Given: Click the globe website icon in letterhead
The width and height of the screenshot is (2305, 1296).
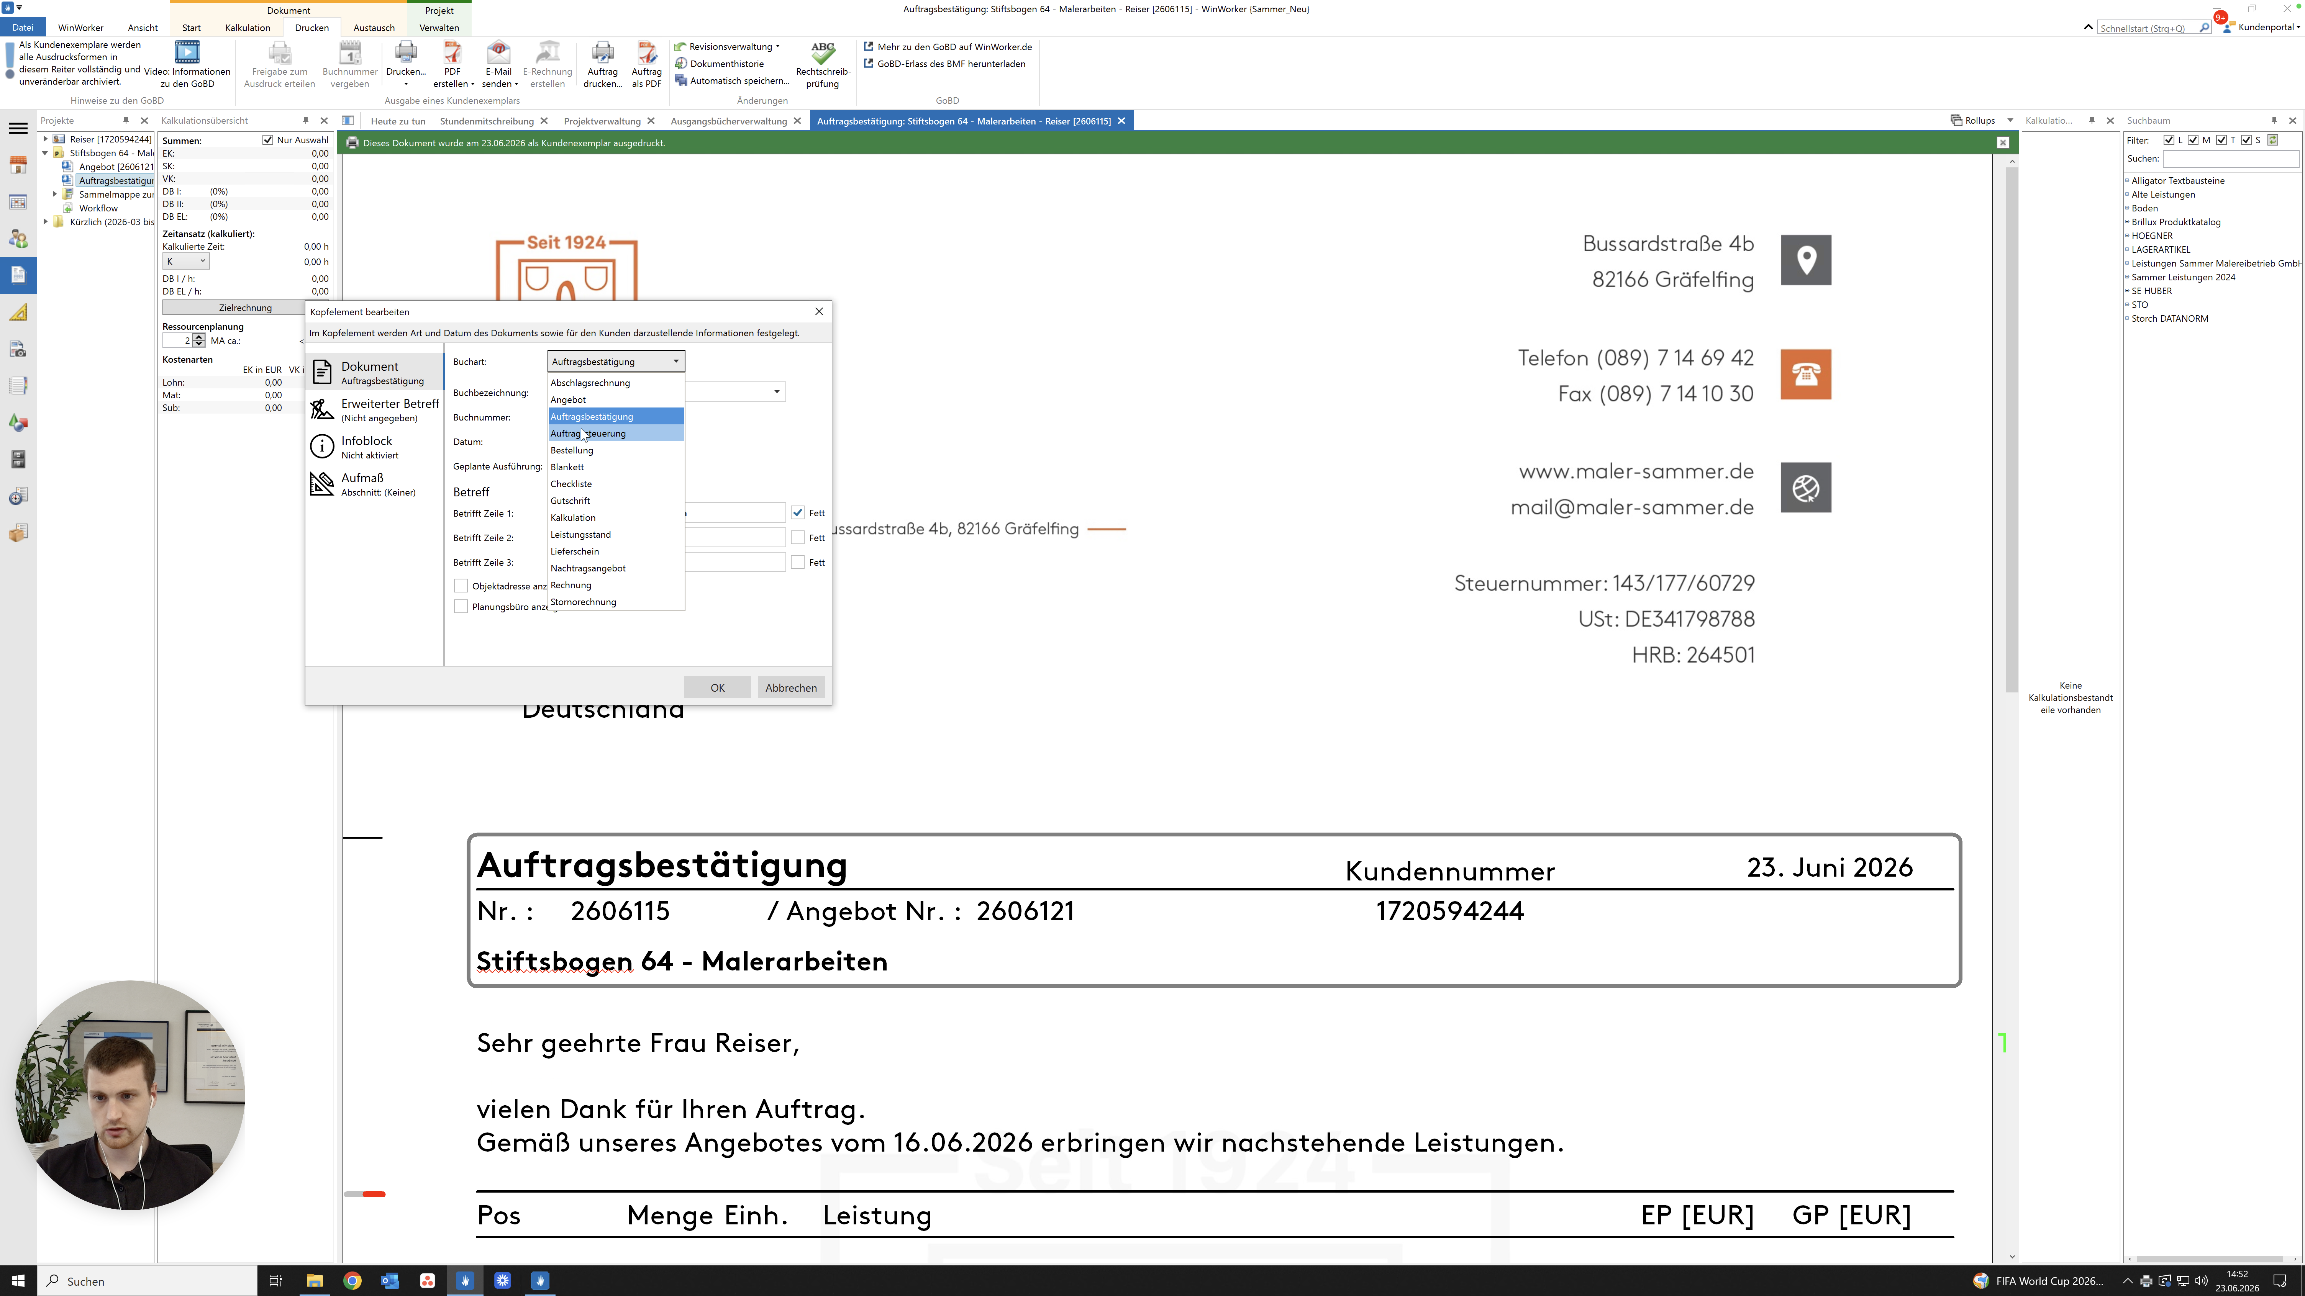Looking at the screenshot, I should tap(1806, 488).
